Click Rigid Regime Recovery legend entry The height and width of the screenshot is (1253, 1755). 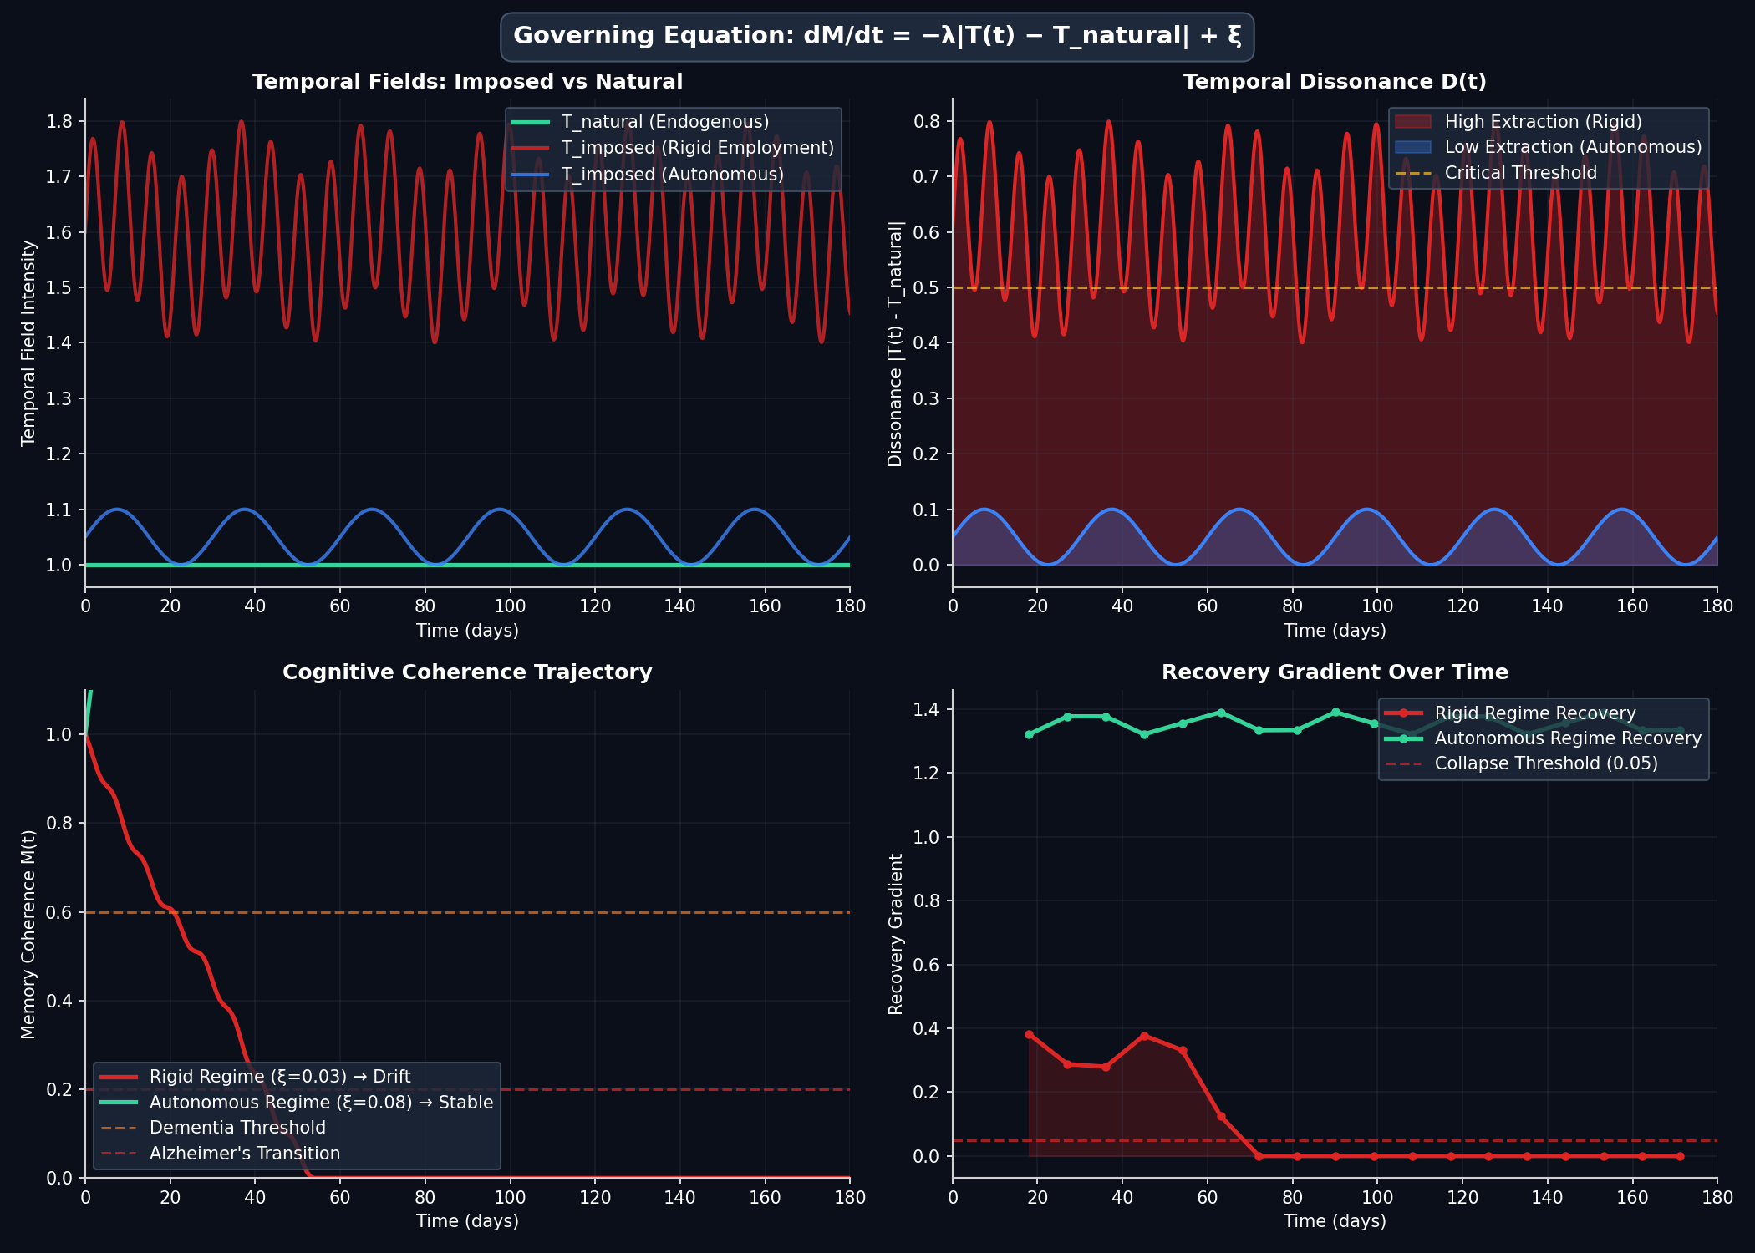tap(1534, 713)
